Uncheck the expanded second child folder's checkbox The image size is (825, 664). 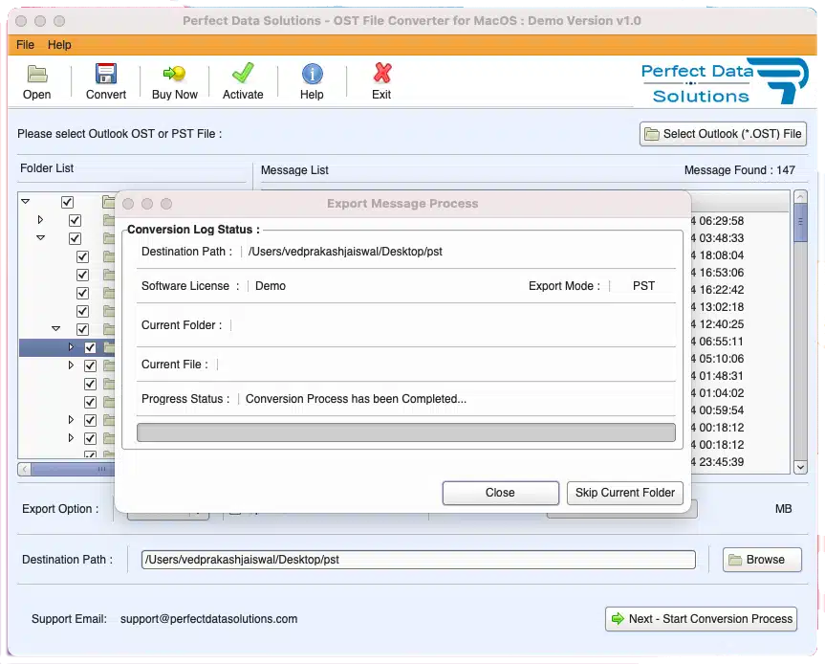(75, 238)
